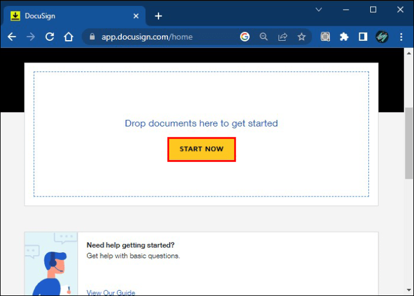The image size is (414, 296).
Task: Click the DocuSign tab favicon
Action: (x=16, y=16)
